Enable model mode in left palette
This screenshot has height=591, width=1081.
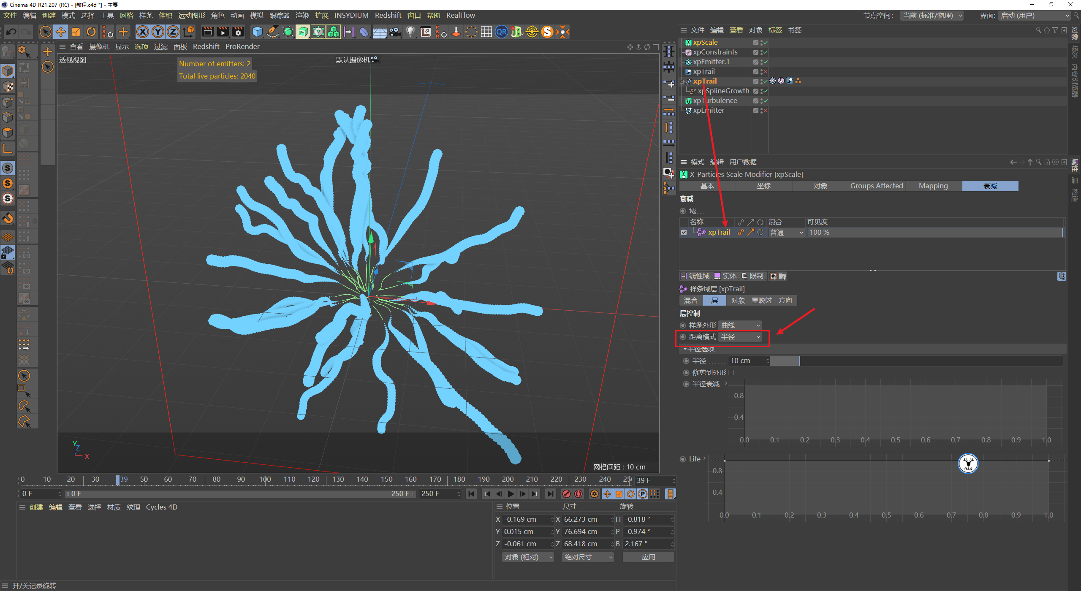[x=8, y=71]
